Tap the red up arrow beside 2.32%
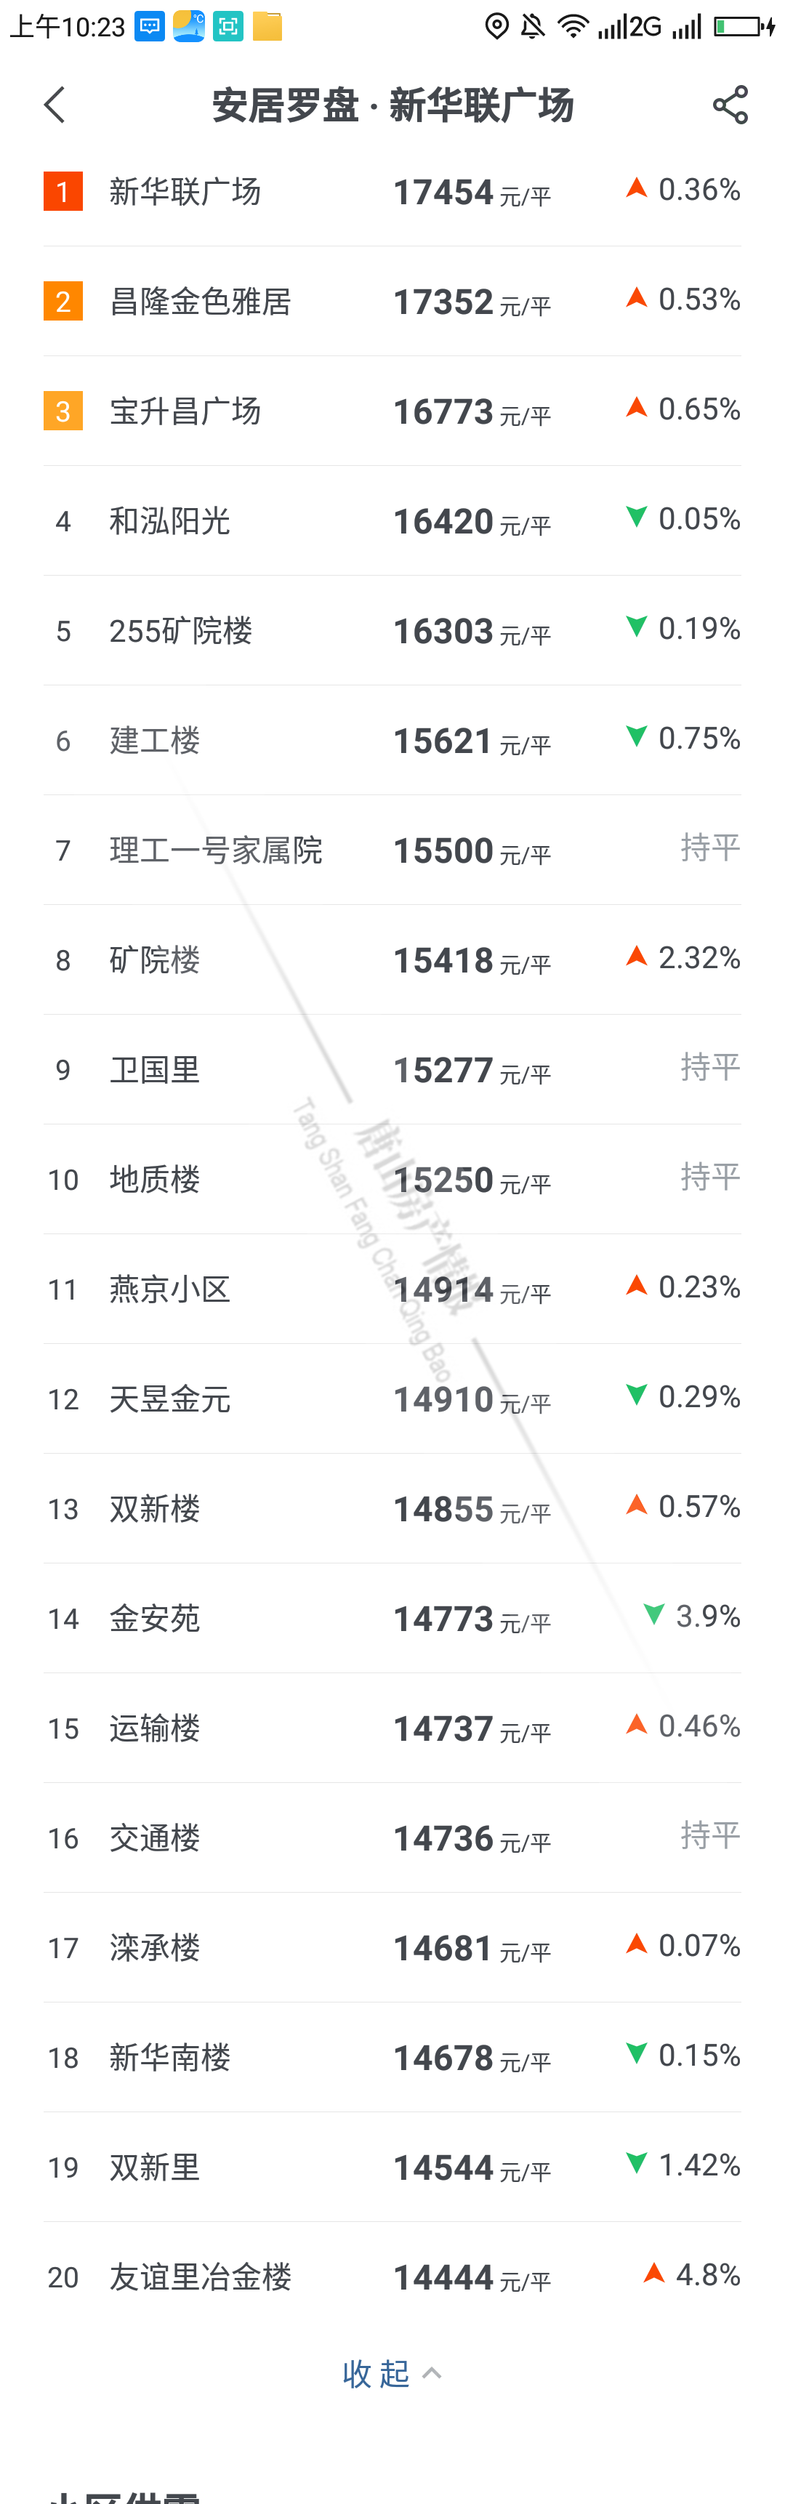 [x=636, y=957]
